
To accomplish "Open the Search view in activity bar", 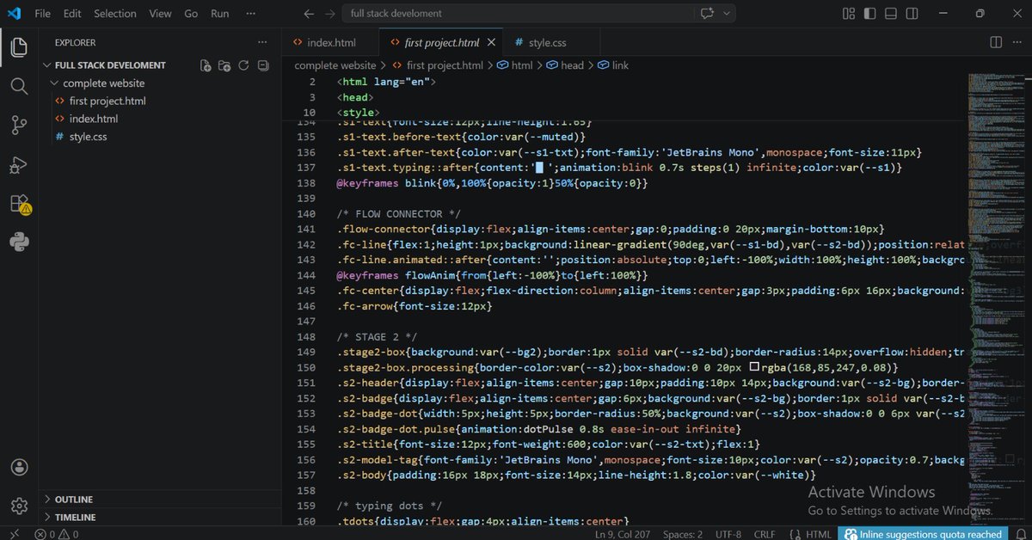I will tap(19, 87).
